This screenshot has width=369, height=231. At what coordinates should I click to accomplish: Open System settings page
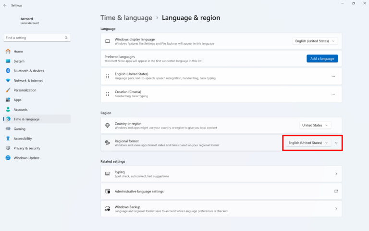[37, 61]
